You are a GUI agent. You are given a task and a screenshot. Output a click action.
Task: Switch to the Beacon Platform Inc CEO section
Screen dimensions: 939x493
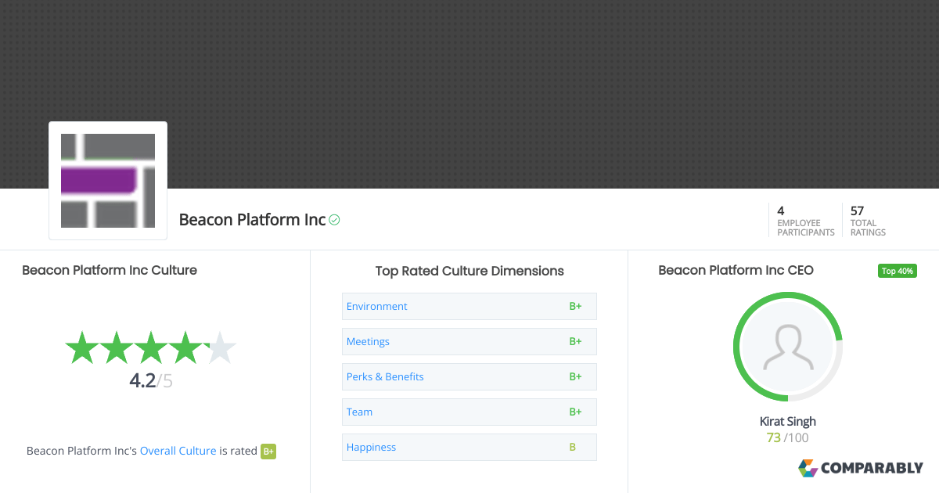click(736, 270)
